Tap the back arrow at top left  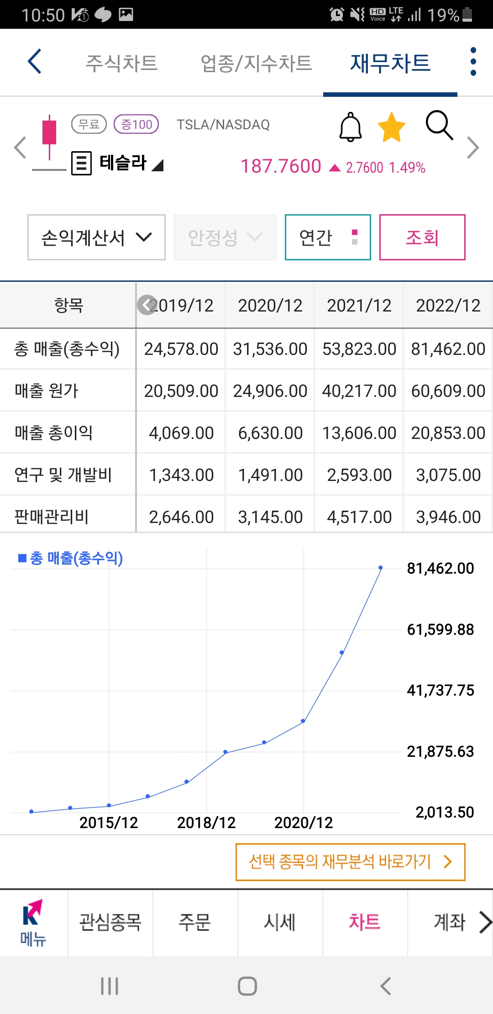point(35,61)
